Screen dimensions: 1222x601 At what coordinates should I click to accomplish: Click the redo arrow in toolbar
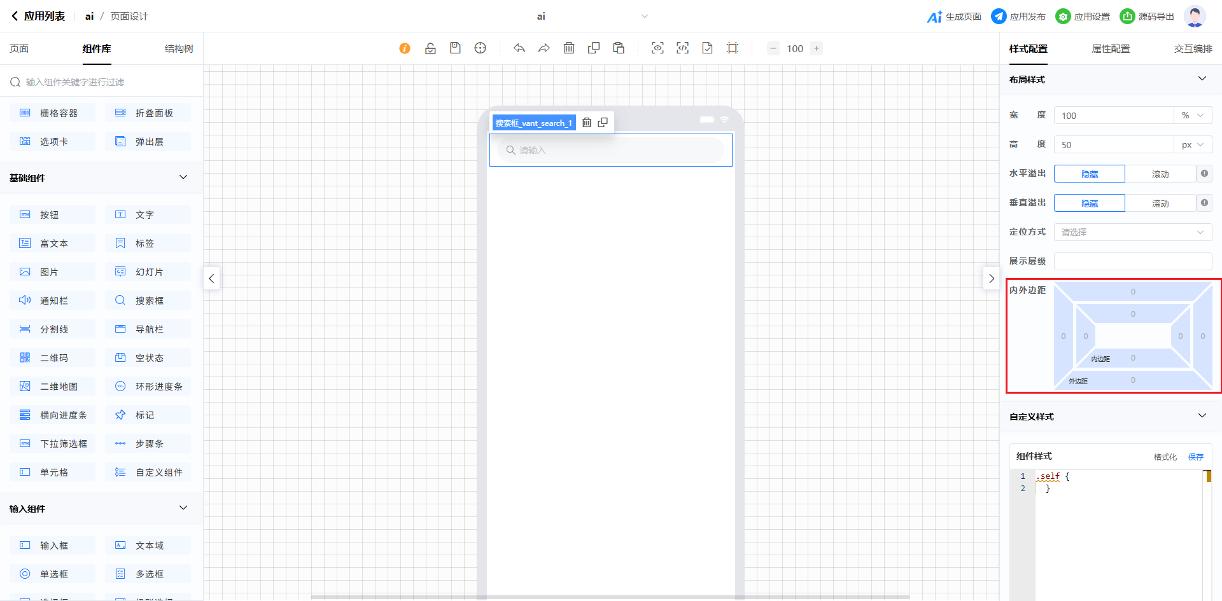[x=544, y=48]
